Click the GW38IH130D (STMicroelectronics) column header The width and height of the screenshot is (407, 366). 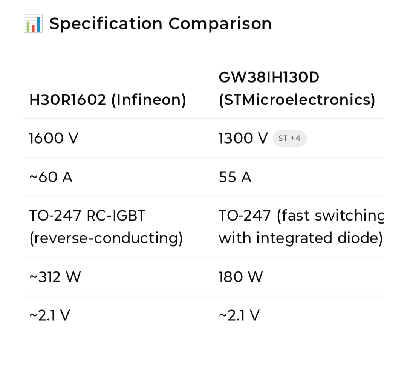coord(297,89)
